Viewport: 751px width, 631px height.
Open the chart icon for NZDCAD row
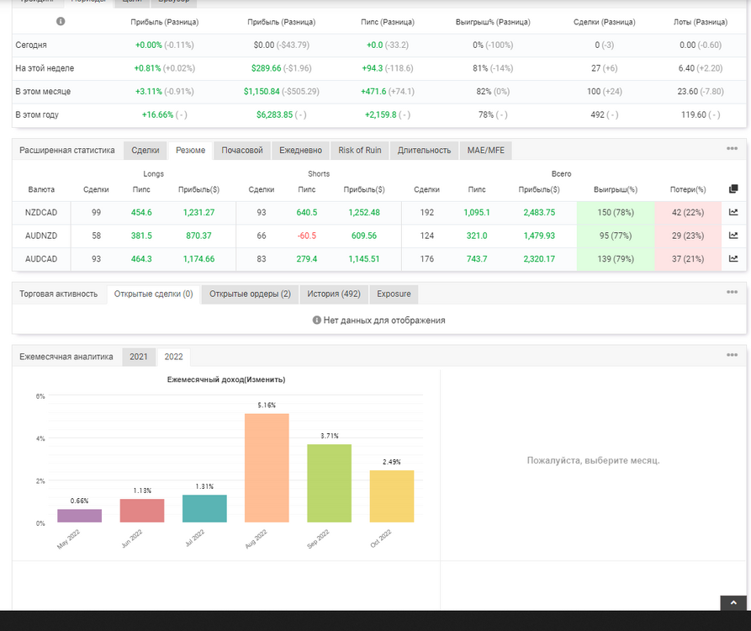(x=733, y=212)
